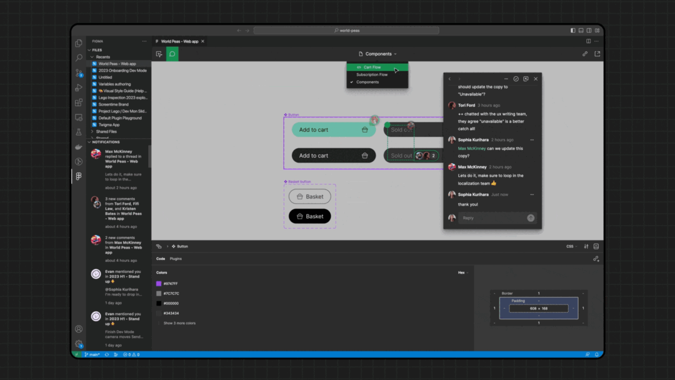Select the Inspect cursor tool
Screen dimensions: 675x380
click(159, 54)
